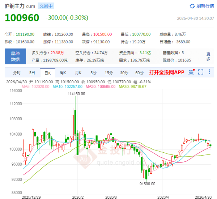Viewport: 217px width, 199px height.
Task: Click the 2026/4 date axis label
Action: pyautogui.click(x=163, y=197)
